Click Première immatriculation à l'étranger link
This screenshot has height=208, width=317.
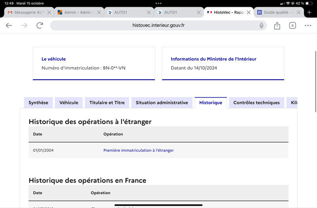pyautogui.click(x=138, y=151)
